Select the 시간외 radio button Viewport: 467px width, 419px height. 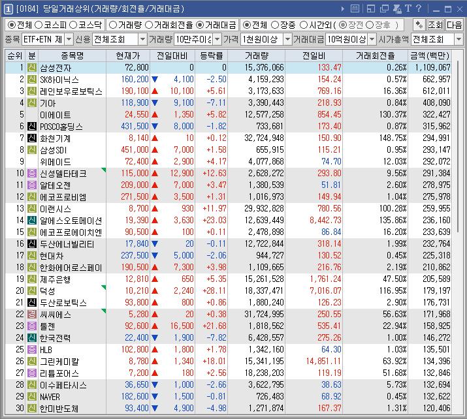pyautogui.click(x=304, y=25)
